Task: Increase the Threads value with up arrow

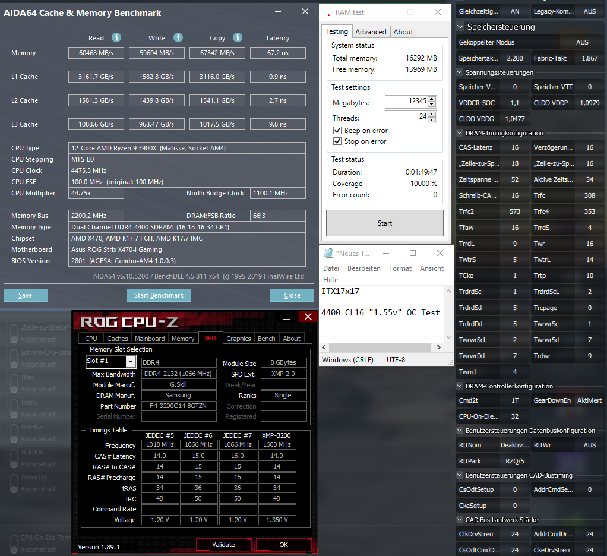Action: [x=432, y=114]
